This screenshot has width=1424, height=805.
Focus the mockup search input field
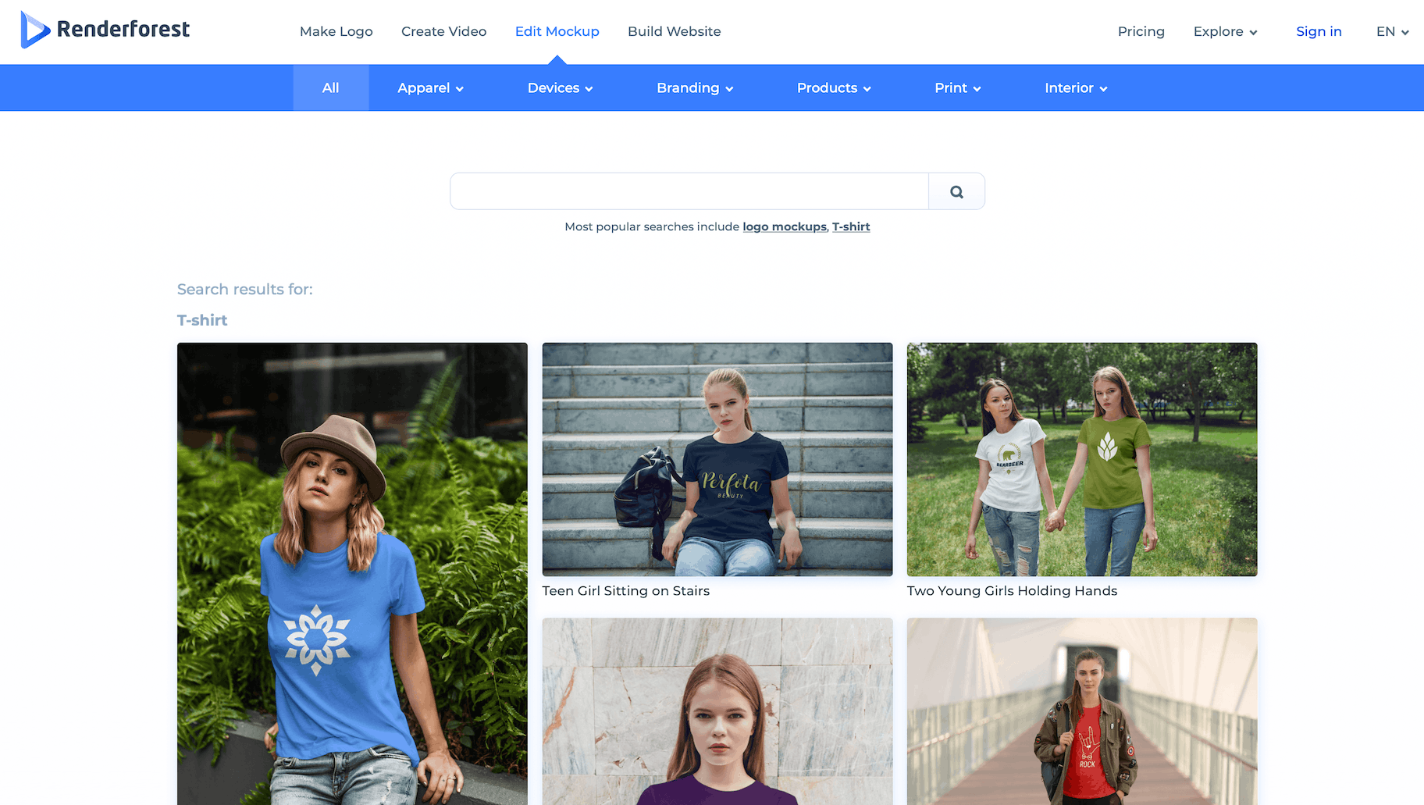(689, 191)
